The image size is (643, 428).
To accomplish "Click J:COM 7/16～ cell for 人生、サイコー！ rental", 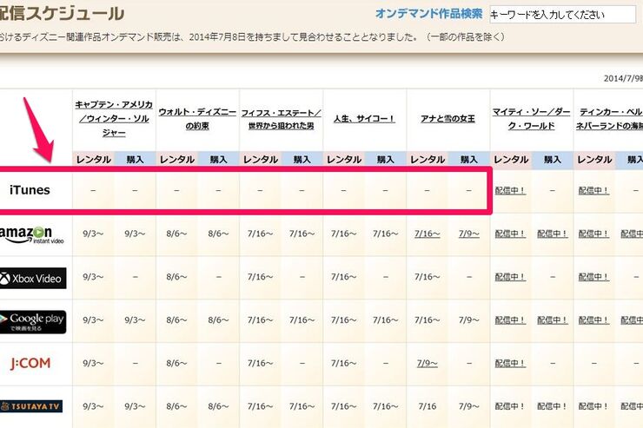I will 343,363.
